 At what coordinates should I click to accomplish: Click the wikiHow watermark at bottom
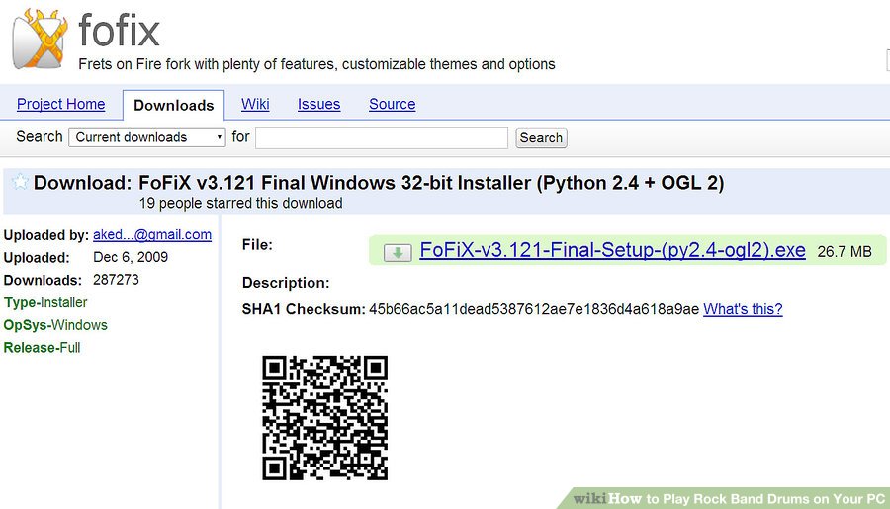click(729, 499)
